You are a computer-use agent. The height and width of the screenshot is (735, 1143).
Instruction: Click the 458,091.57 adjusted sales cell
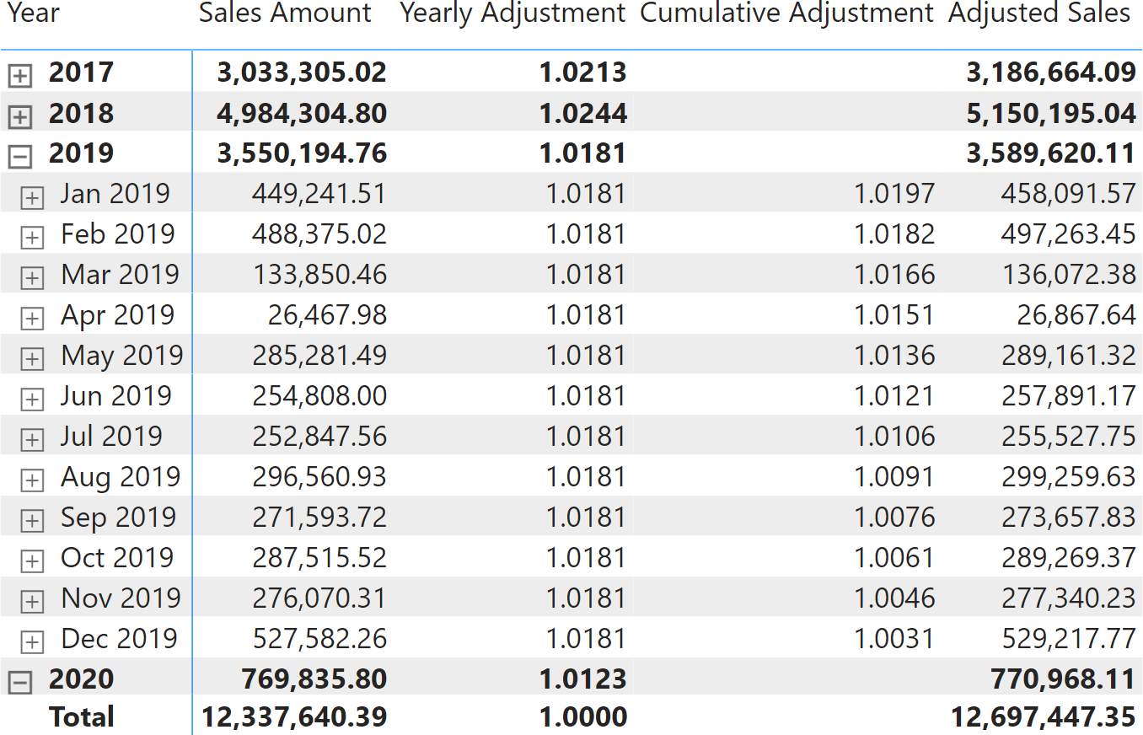(1069, 194)
